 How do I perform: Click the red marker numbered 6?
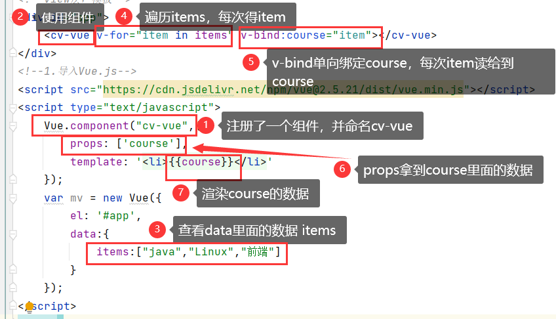341,169
